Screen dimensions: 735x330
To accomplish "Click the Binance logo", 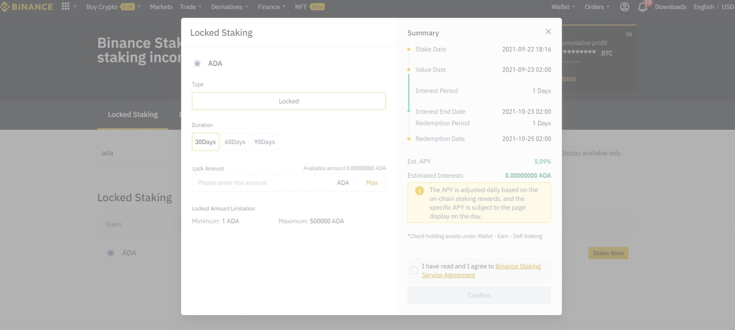I will click(x=27, y=7).
